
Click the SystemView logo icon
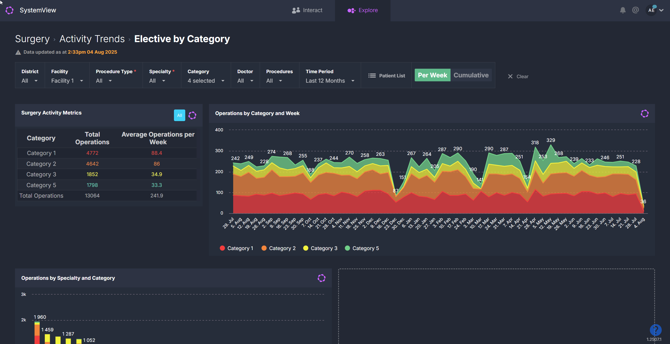tap(9, 10)
